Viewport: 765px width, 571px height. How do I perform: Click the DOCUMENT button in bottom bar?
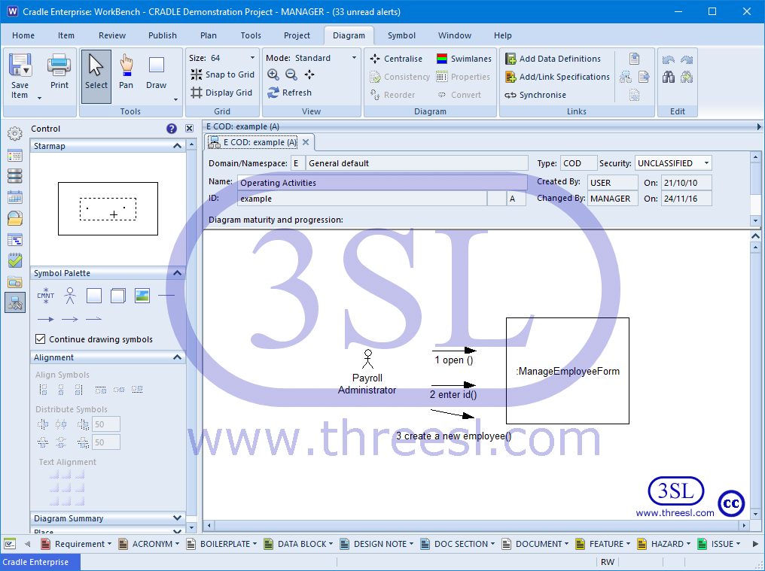point(535,544)
